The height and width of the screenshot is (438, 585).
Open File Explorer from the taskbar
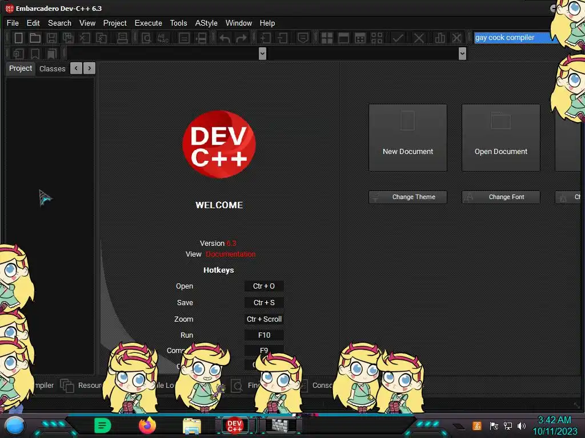[192, 426]
